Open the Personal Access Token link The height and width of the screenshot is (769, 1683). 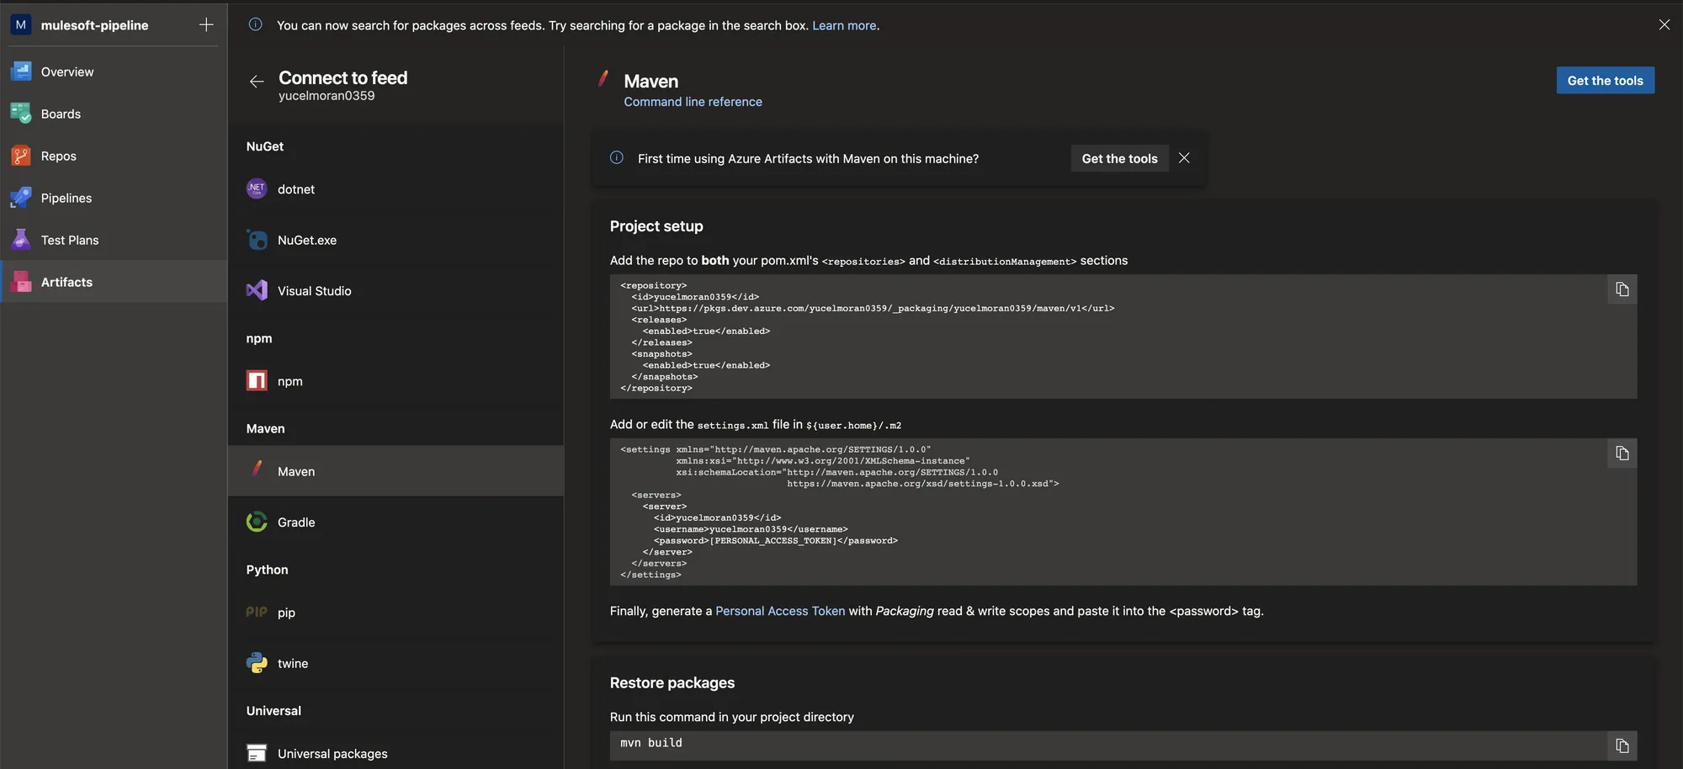[x=780, y=611]
